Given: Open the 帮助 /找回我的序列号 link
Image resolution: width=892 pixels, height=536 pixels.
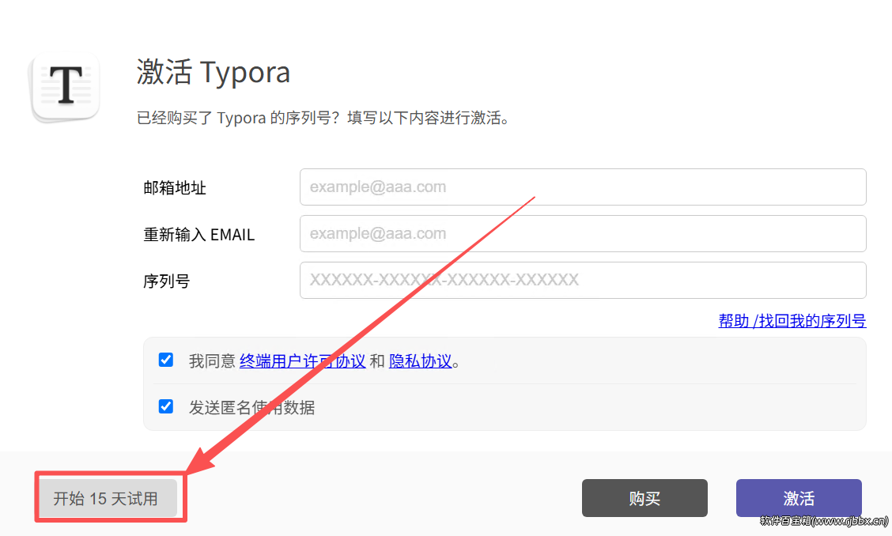Looking at the screenshot, I should pos(792,321).
